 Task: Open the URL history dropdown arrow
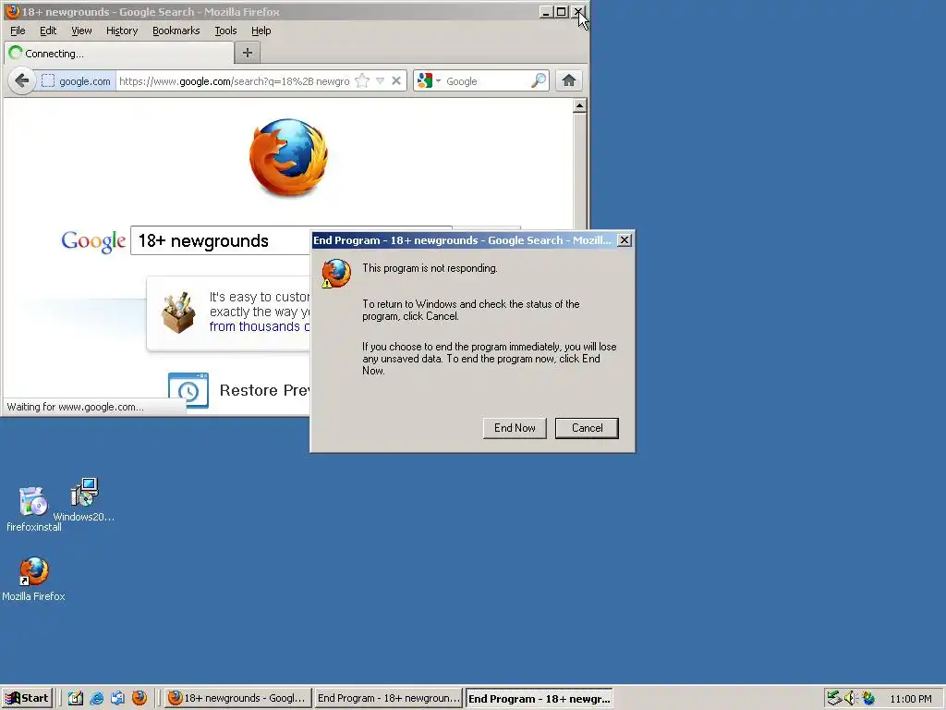(x=380, y=80)
